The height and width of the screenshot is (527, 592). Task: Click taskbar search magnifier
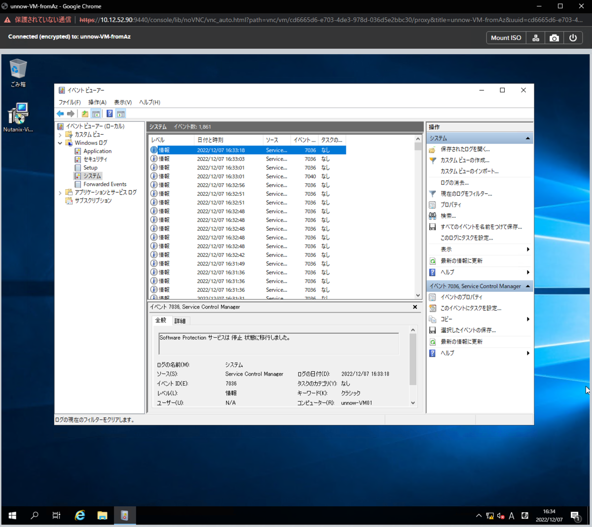[x=35, y=516]
